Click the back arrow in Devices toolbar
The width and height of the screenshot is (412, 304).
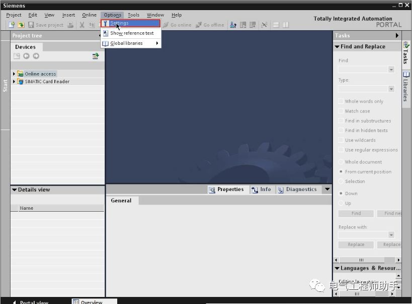coord(26,56)
